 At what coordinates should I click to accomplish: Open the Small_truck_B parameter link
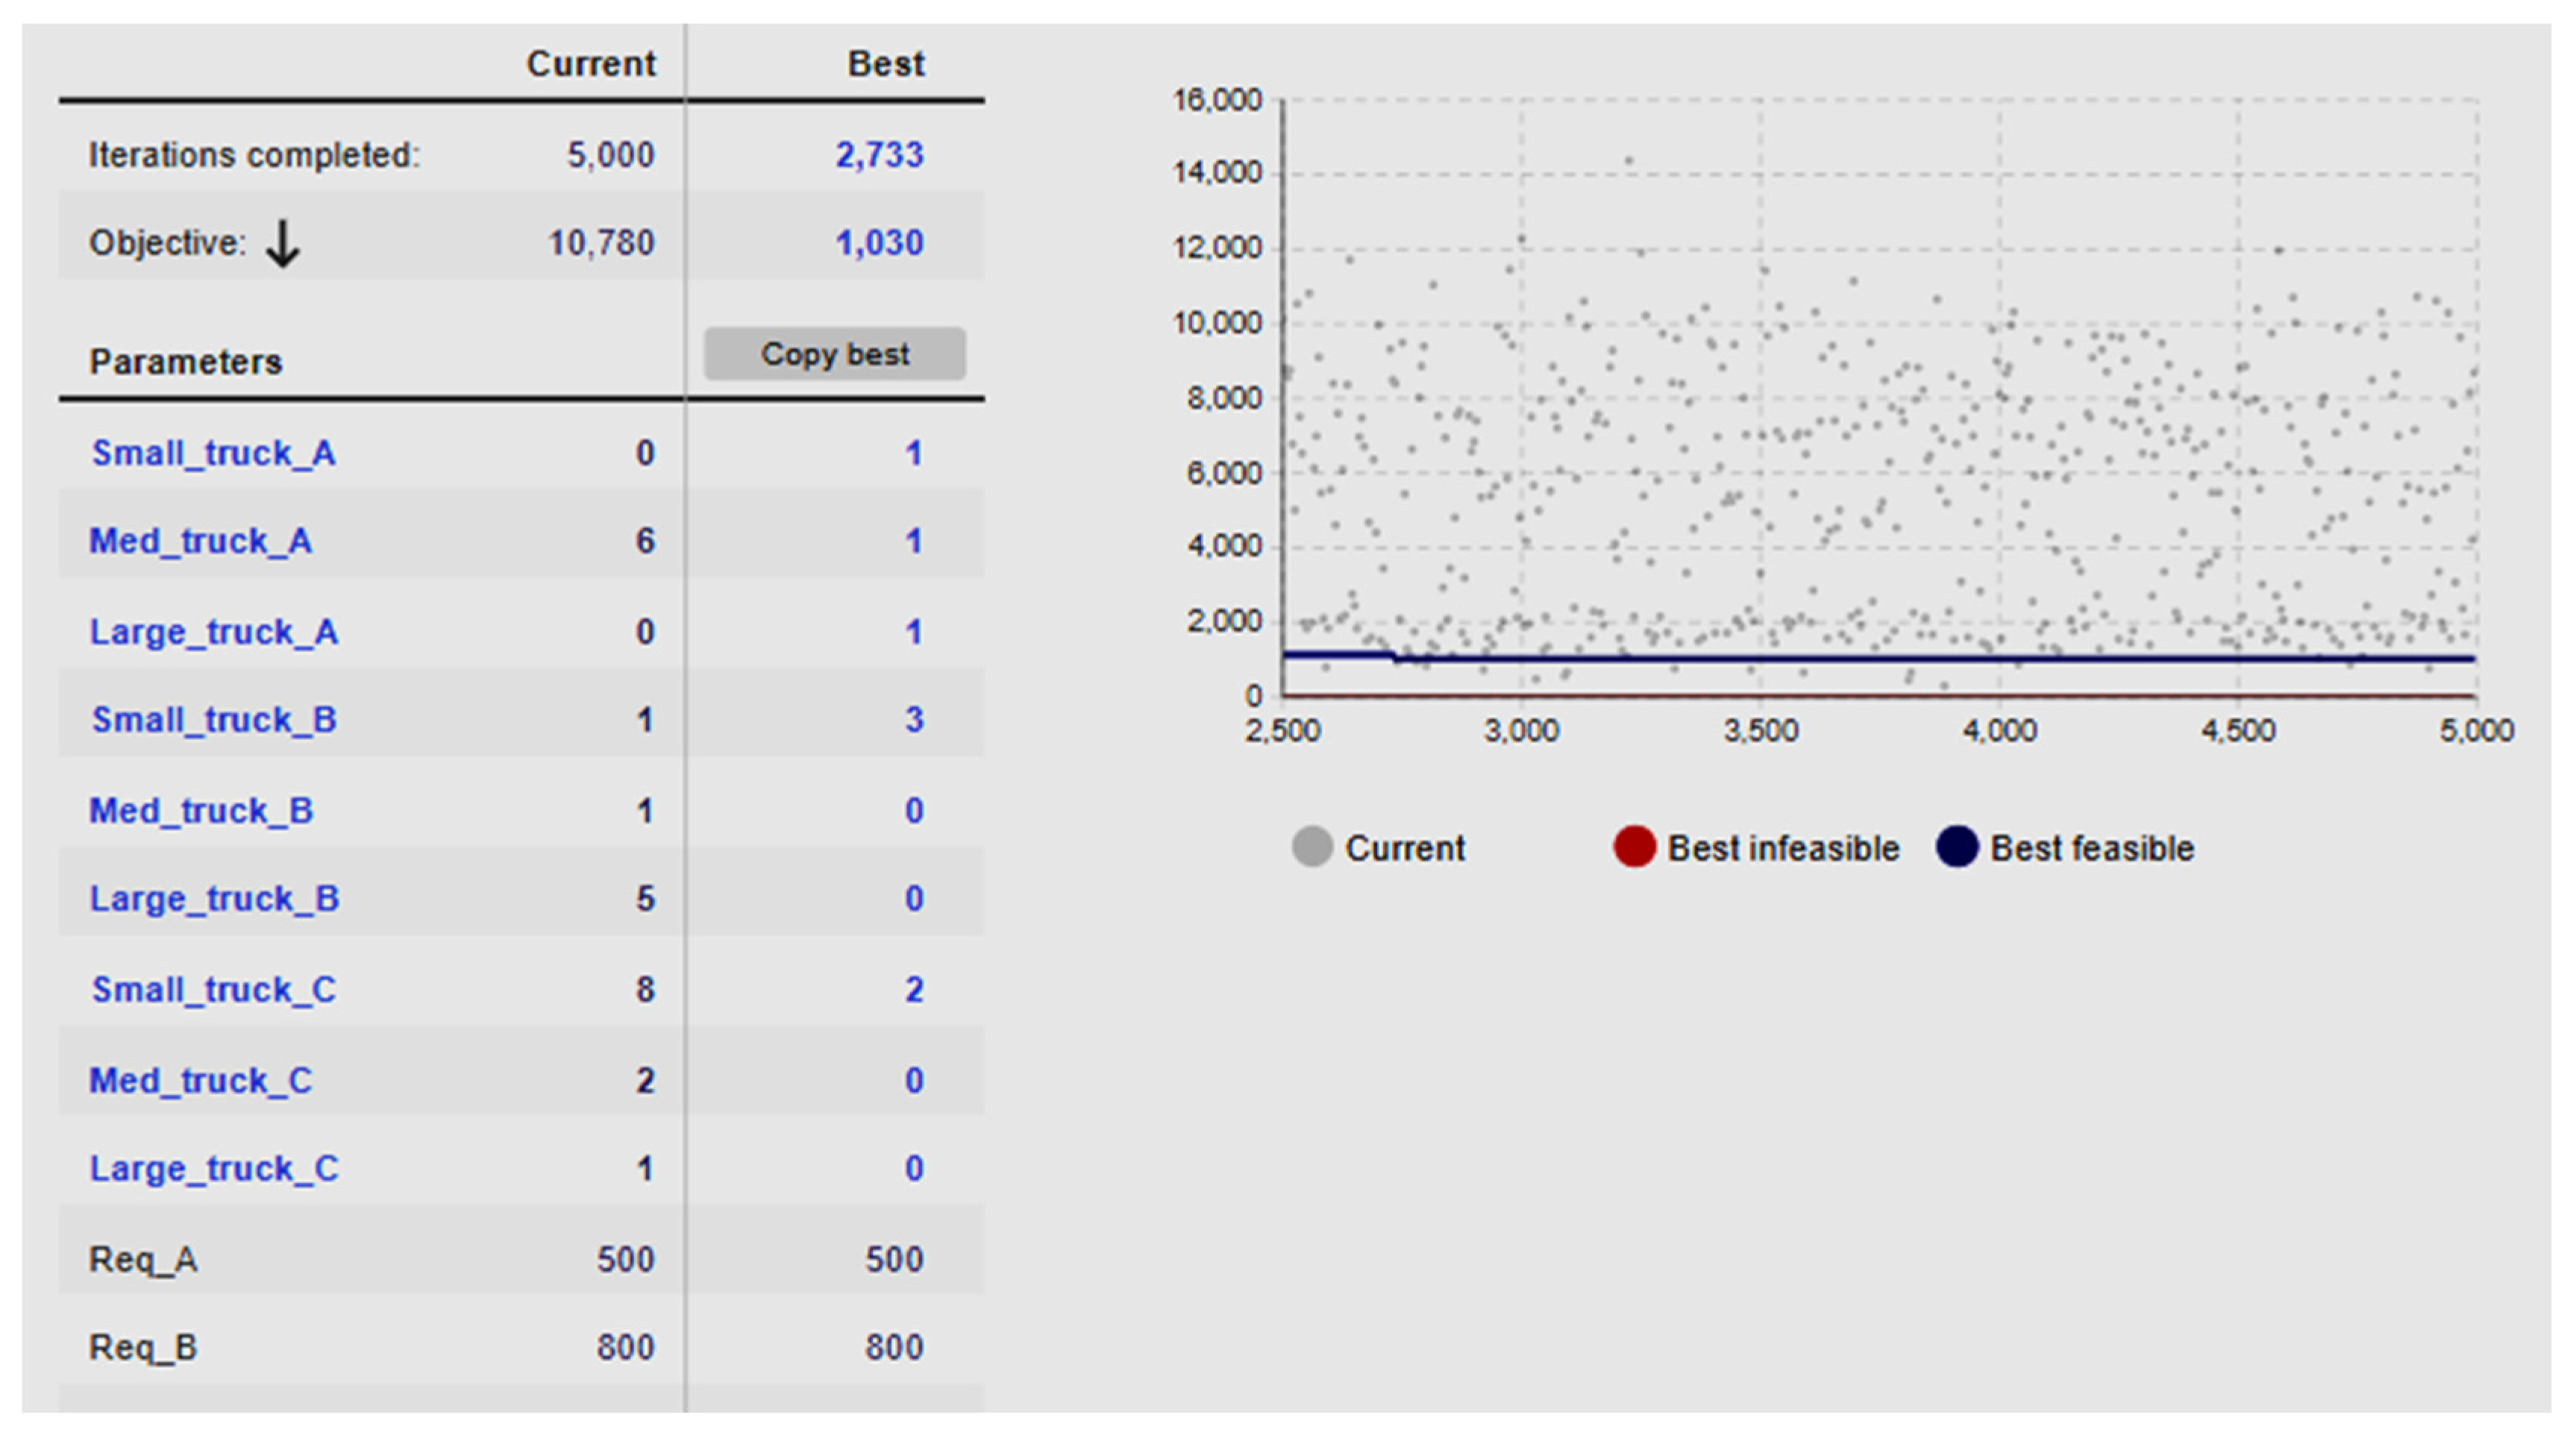(214, 720)
